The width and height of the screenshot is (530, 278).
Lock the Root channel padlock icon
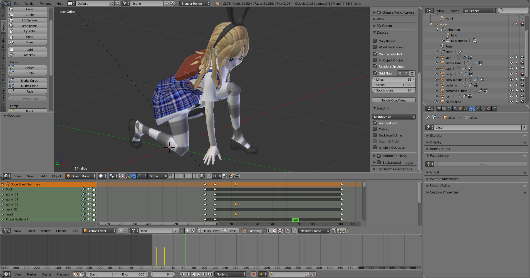[94, 189]
